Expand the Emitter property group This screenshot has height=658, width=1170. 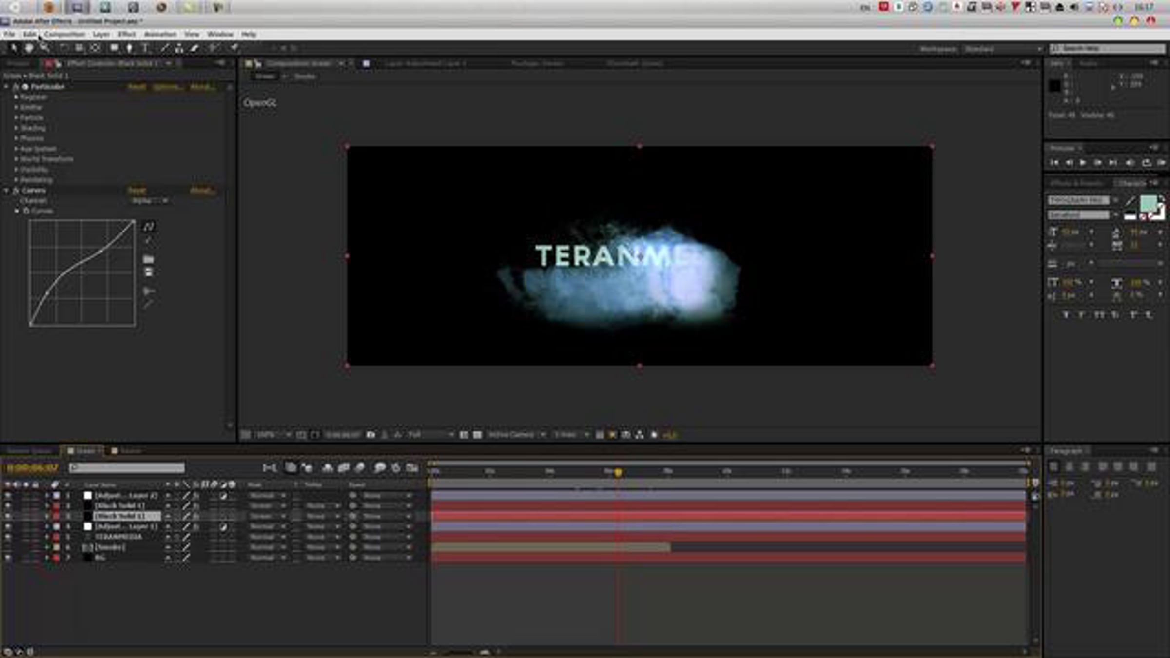pos(16,107)
